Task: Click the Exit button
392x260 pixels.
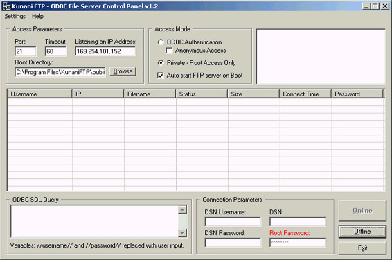Action: click(362, 248)
